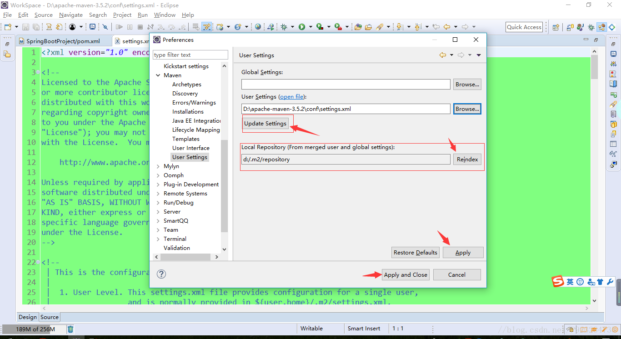Click the green Run toolbar button
Screen dimensions: 621x339
point(302,27)
